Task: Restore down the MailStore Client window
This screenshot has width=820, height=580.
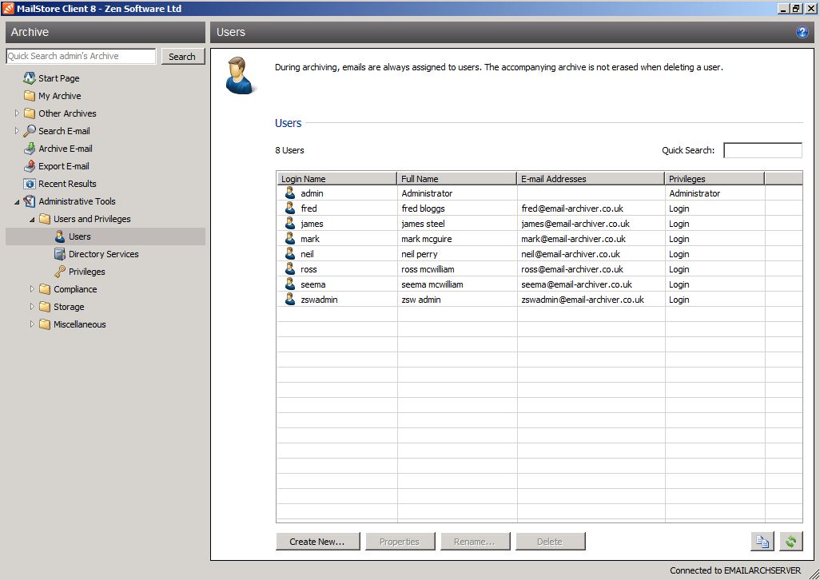Action: [x=797, y=8]
